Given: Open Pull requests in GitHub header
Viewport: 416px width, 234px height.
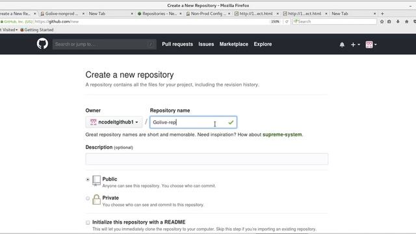Looking at the screenshot, I should click(177, 44).
